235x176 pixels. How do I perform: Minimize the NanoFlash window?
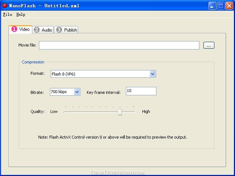212,5
